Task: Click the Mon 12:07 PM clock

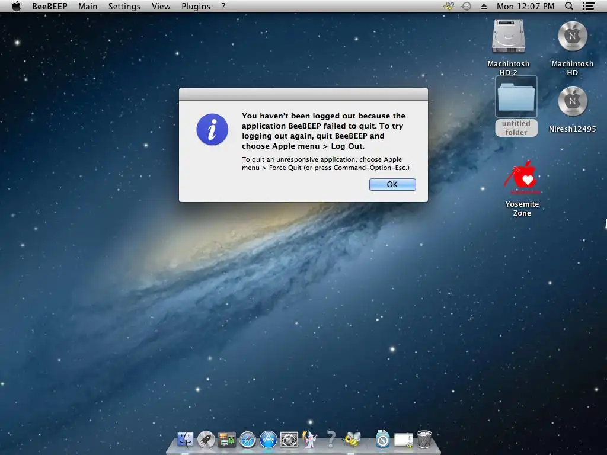Action: coord(525,6)
